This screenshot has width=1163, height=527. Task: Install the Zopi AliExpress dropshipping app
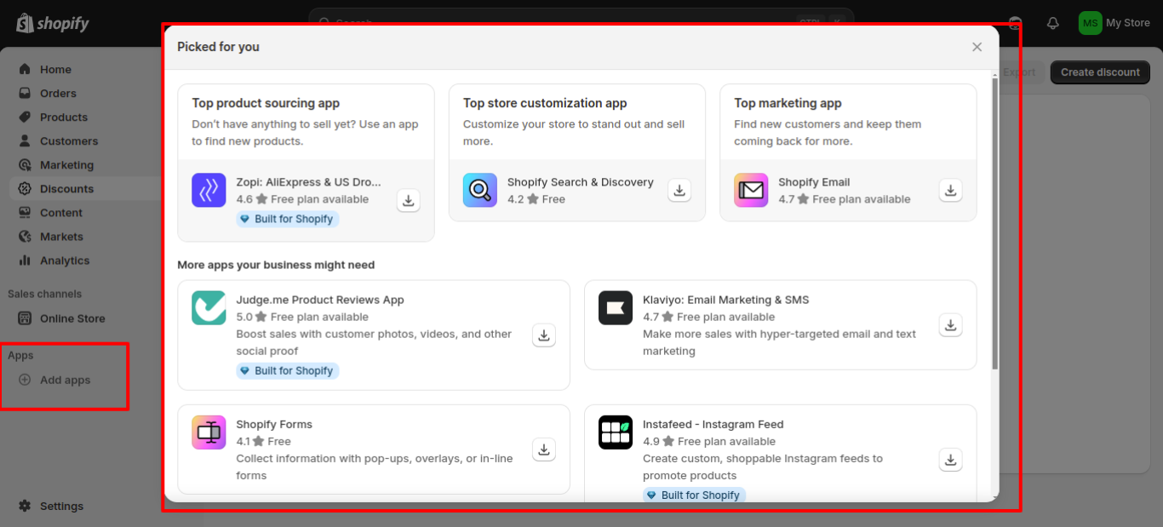tap(408, 200)
